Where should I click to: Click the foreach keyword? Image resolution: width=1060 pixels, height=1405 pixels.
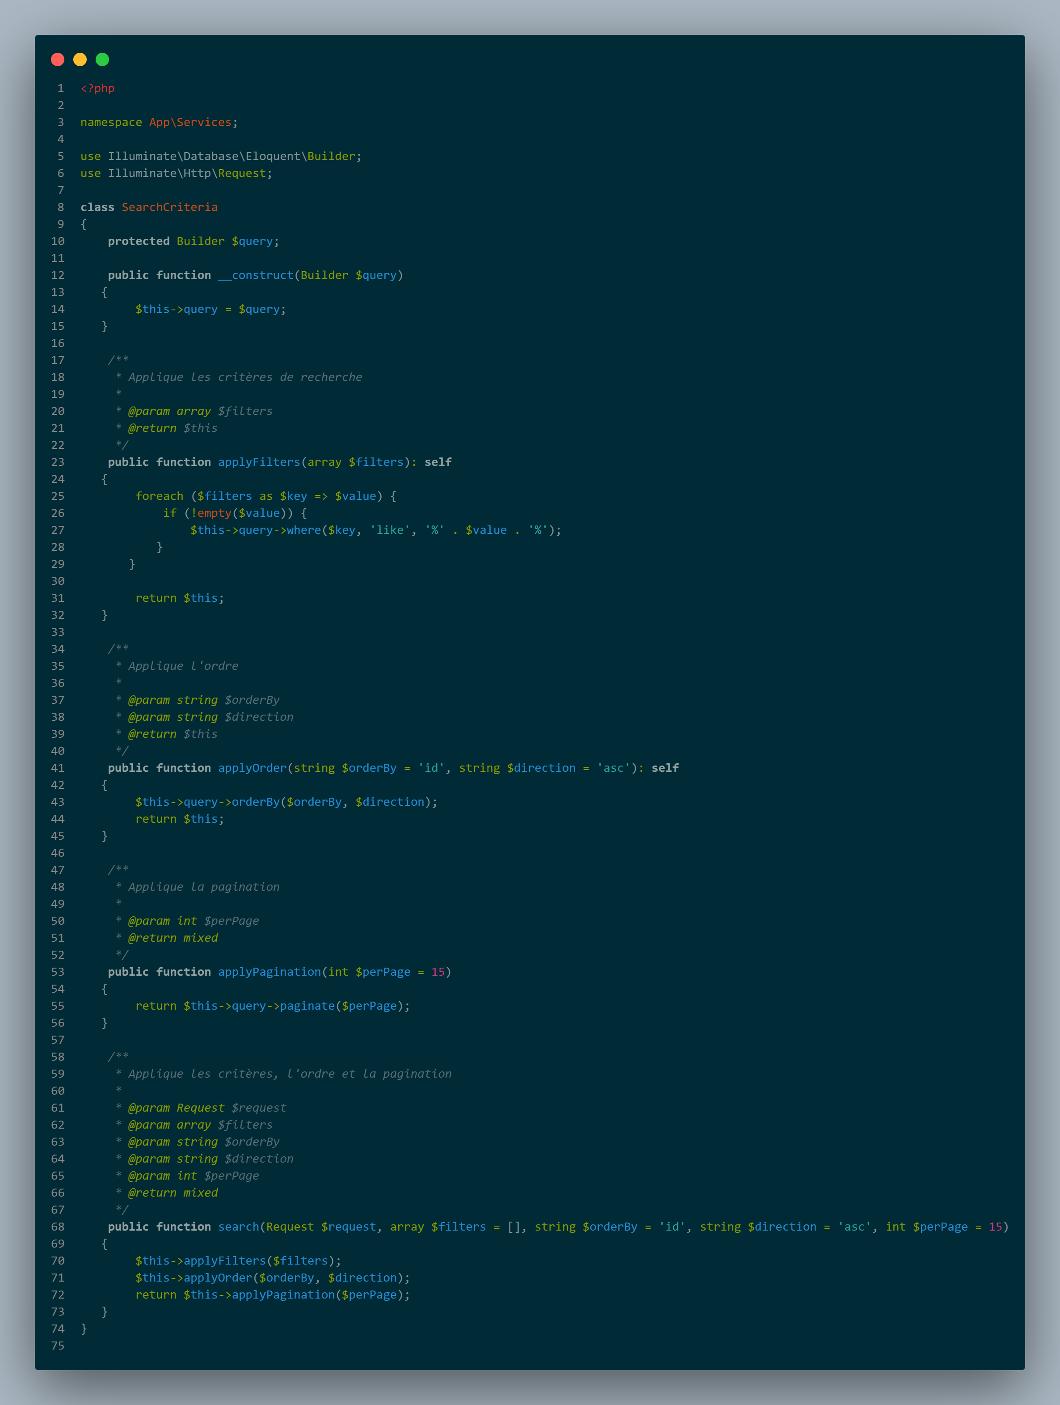tap(160, 496)
